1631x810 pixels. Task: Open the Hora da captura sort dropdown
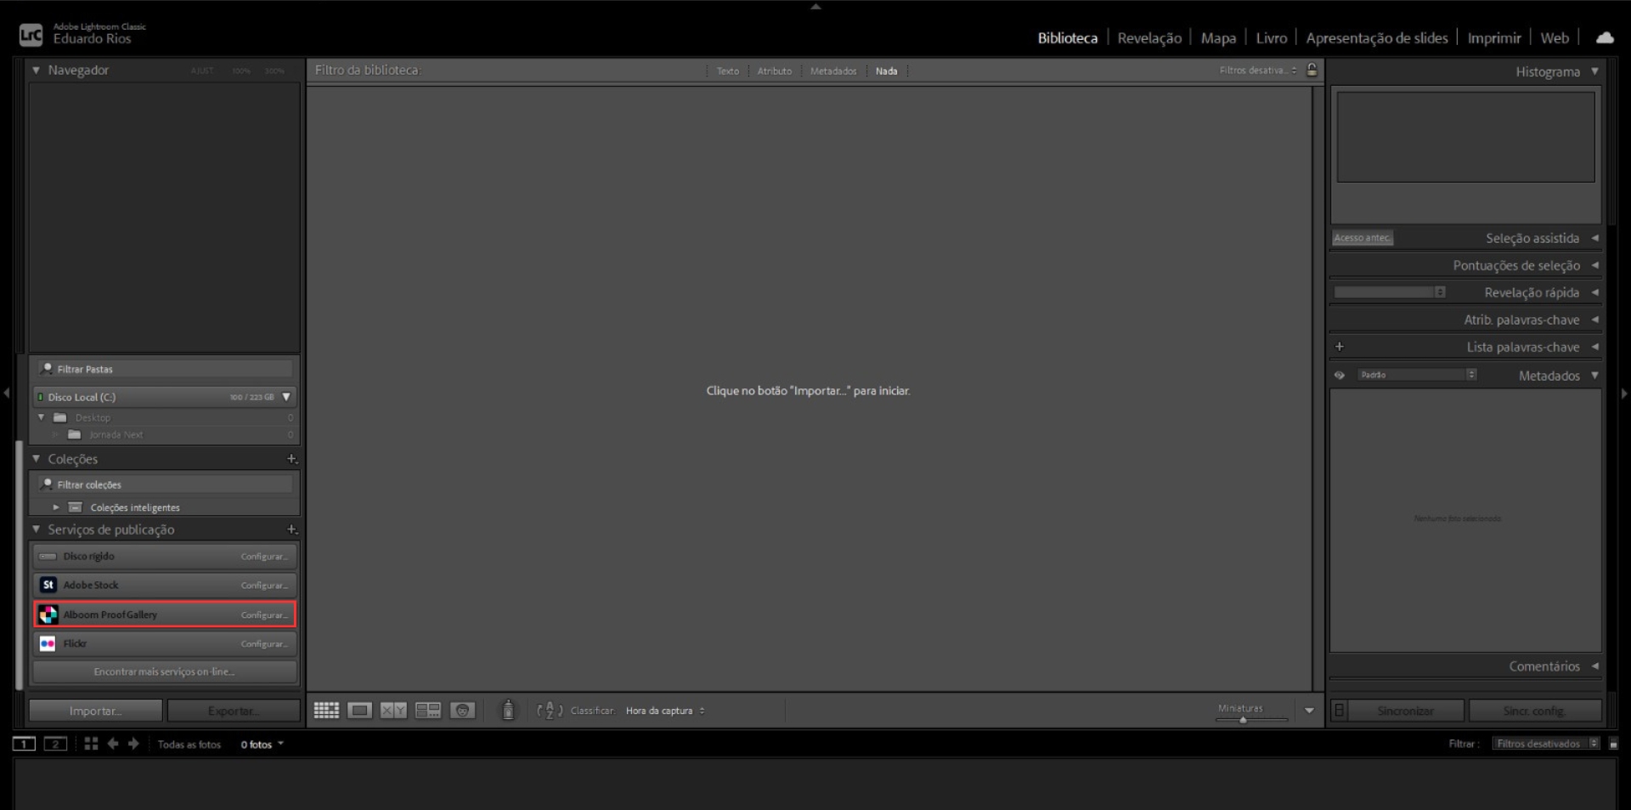click(664, 711)
